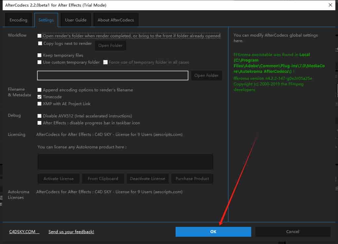The width and height of the screenshot is (338, 244).
Task: Close the AfterCodecs dialog window
Action: click(330, 5)
